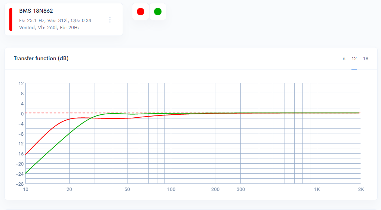Click the 50 label on frequency axis
The width and height of the screenshot is (381, 210).
tap(127, 189)
